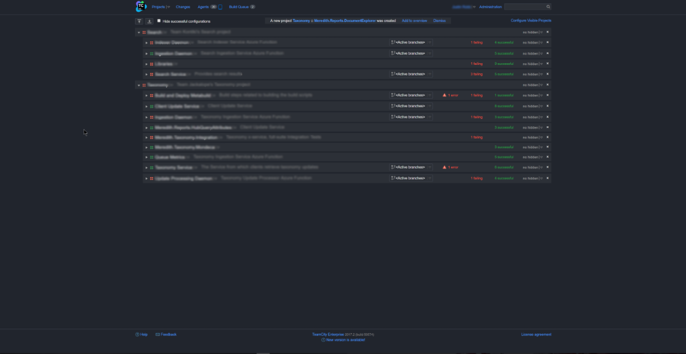The image size is (686, 354).
Task: Hide Indexer Daemon using its X icon
Action: [x=548, y=42]
